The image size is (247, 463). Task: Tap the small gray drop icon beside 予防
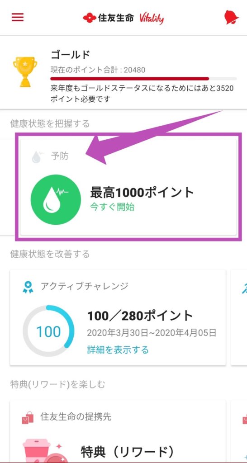pos(38,157)
